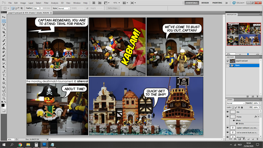Select the Lasso tool

tap(4, 25)
